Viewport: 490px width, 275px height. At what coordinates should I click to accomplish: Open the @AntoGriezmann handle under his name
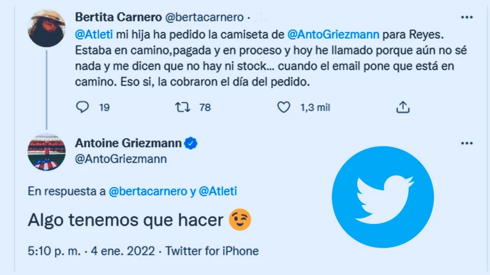[121, 159]
